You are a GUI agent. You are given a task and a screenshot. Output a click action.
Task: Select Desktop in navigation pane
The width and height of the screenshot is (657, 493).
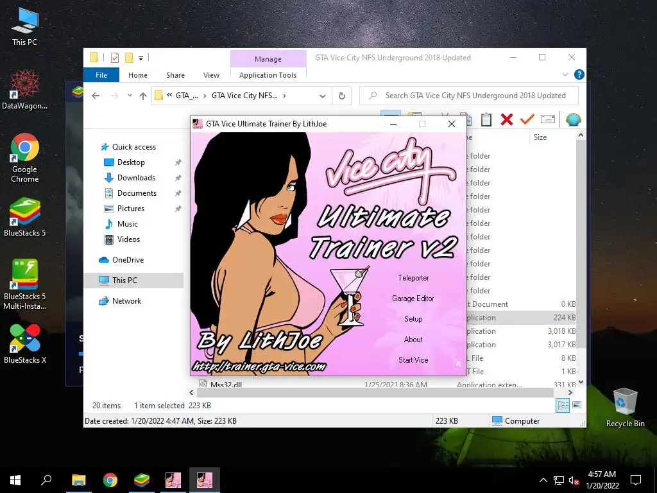point(131,162)
